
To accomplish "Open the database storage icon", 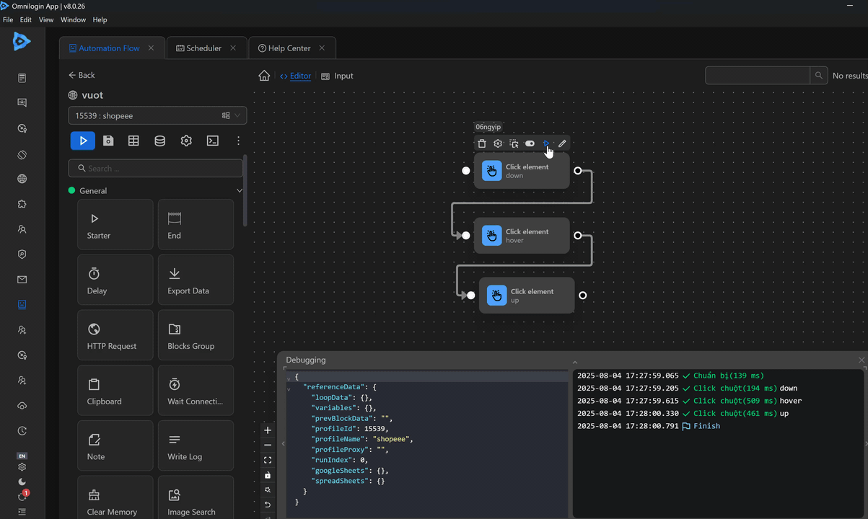I will pos(160,141).
